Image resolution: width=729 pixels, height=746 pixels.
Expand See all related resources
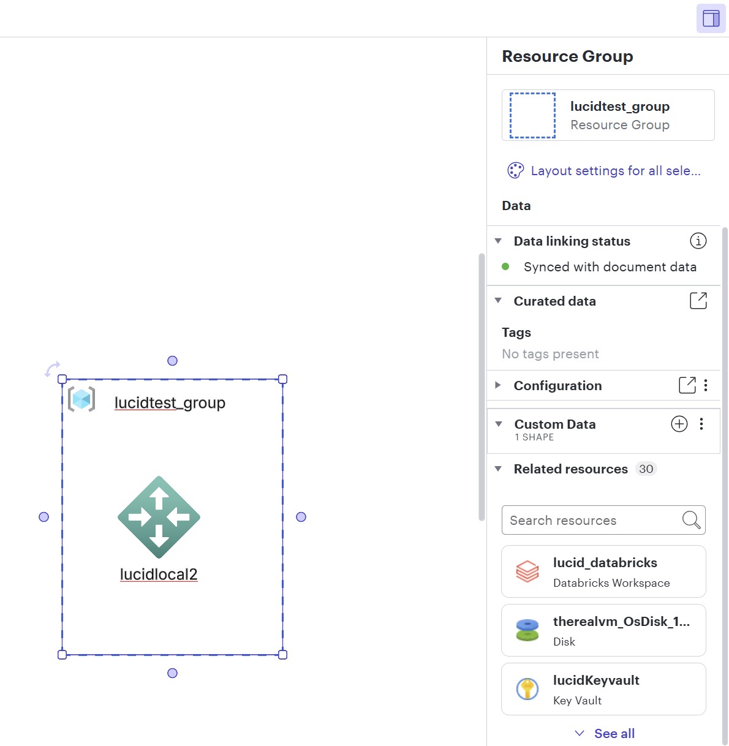click(605, 733)
